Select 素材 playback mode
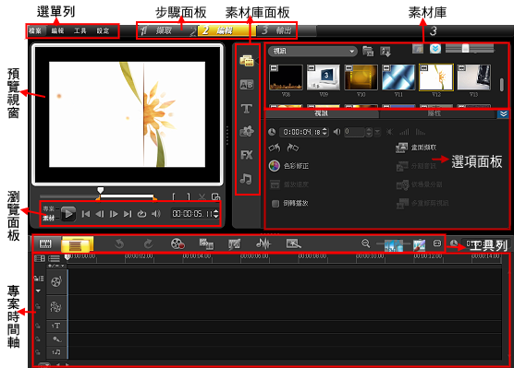This screenshot has width=514, height=368. tap(48, 218)
